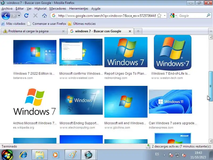Open the Editar menu
The width and height of the screenshot is (213, 160).
pyautogui.click(x=20, y=9)
